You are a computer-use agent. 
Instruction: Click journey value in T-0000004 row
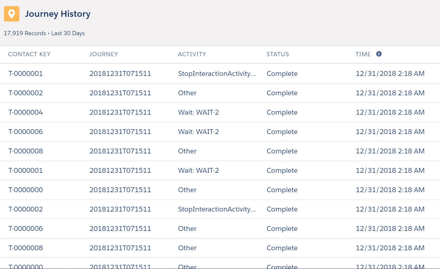click(120, 112)
